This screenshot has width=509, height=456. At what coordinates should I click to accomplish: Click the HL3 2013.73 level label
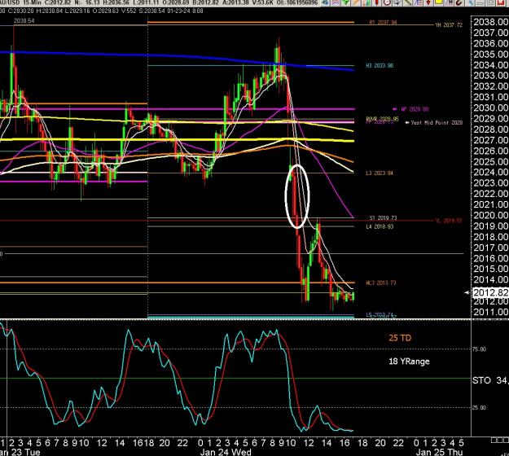pos(381,283)
